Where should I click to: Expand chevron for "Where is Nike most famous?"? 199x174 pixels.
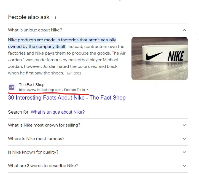coord(184,139)
